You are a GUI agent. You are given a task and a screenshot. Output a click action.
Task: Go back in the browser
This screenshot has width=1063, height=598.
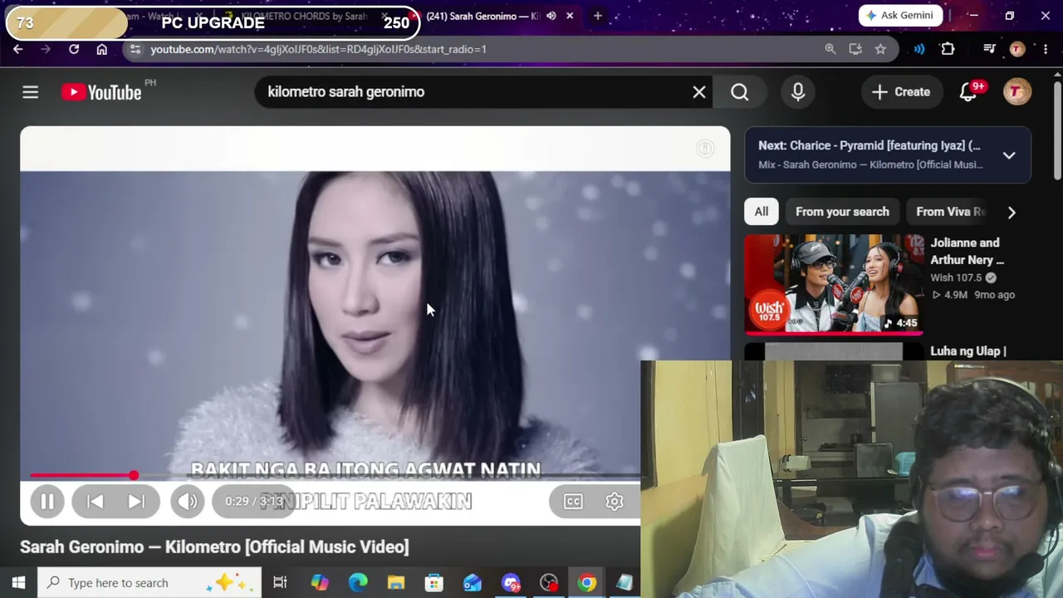(x=17, y=49)
